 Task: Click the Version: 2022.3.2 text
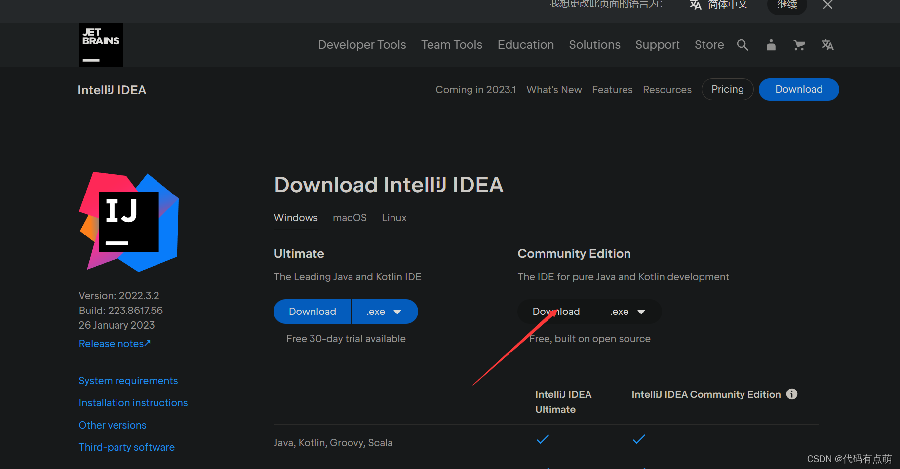click(119, 296)
